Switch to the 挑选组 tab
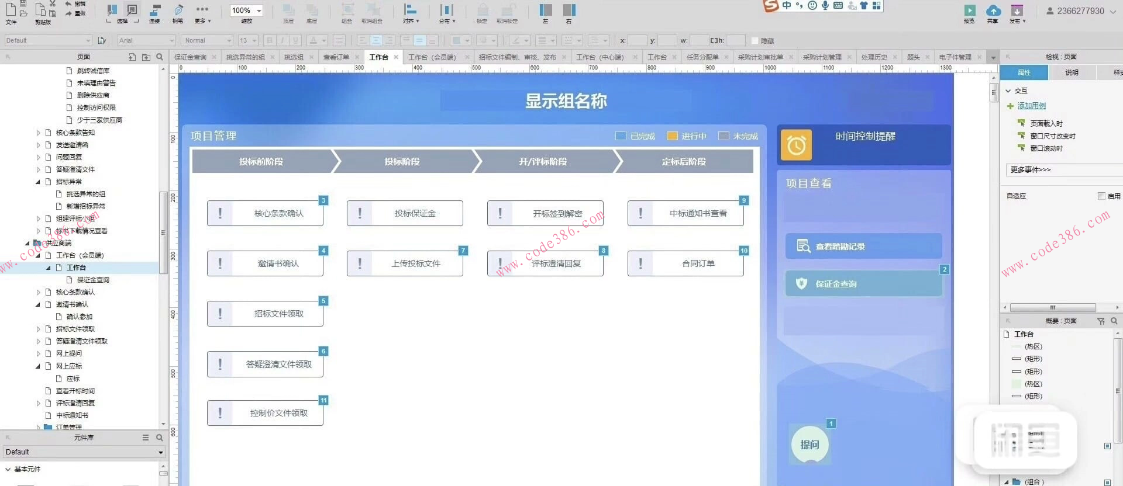The height and width of the screenshot is (486, 1123). (294, 57)
